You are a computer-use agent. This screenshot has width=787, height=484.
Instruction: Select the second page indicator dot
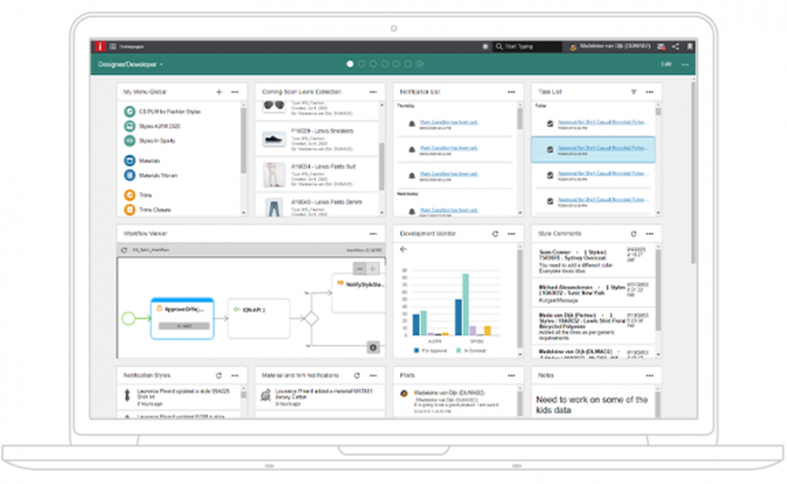tap(361, 63)
